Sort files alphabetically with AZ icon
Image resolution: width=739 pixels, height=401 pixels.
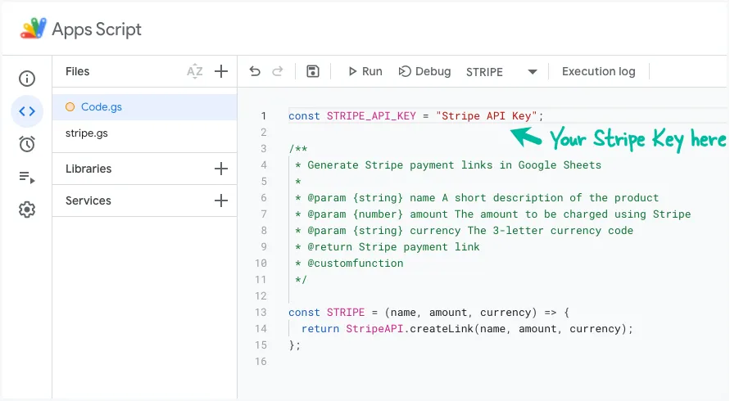pos(195,71)
